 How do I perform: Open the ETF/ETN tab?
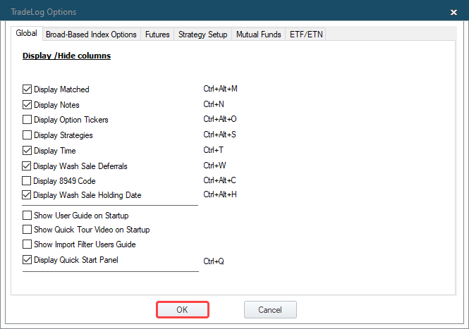click(306, 35)
